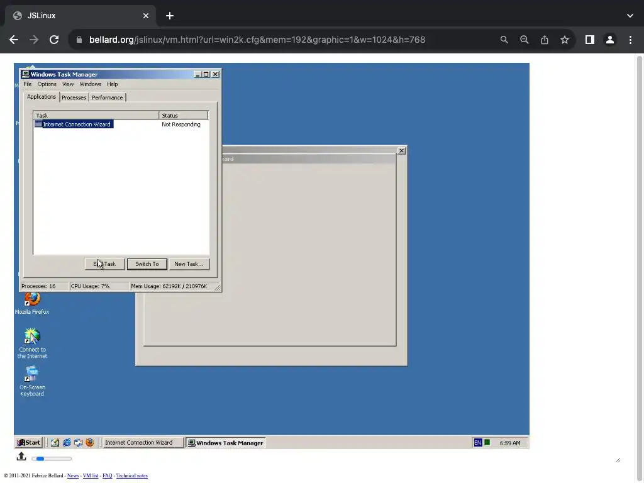Open the View menu in Task Manager
The height and width of the screenshot is (483, 644).
(x=68, y=84)
